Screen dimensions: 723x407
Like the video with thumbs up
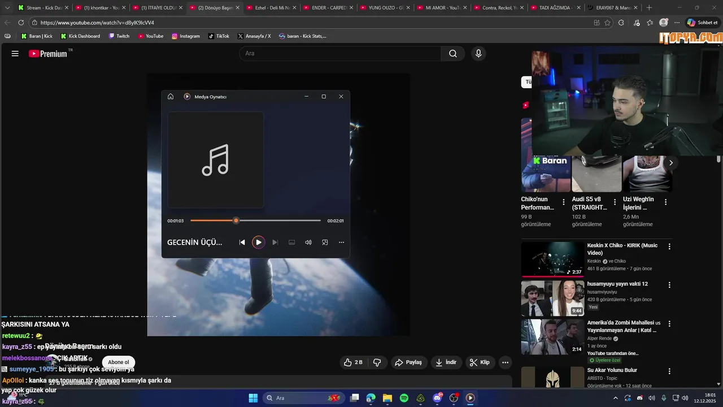(353, 362)
